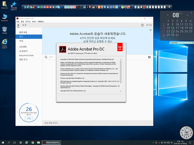
Task: Click the Team-SM widget bar
Action: point(182,43)
